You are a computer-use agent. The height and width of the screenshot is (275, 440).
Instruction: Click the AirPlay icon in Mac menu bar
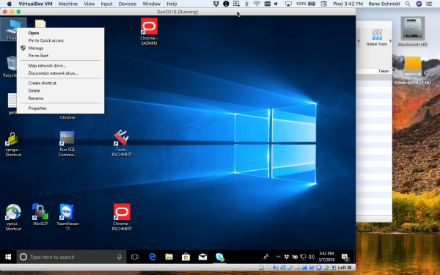click(x=288, y=4)
